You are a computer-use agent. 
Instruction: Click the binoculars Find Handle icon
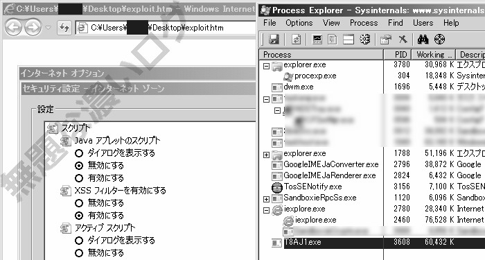[423, 40]
